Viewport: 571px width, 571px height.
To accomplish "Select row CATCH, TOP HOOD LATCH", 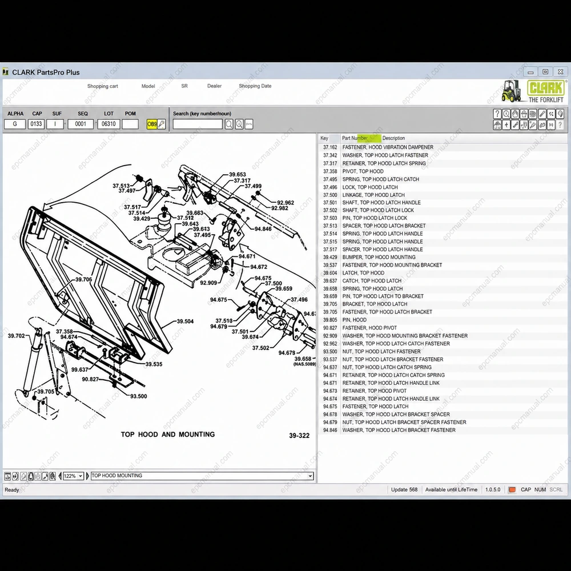I will click(443, 281).
